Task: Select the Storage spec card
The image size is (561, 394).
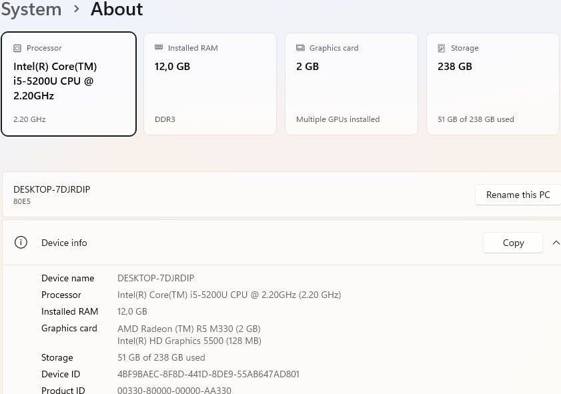Action: (493, 84)
